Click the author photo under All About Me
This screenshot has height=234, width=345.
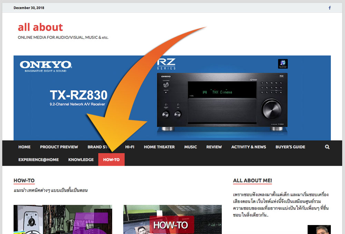point(319,230)
